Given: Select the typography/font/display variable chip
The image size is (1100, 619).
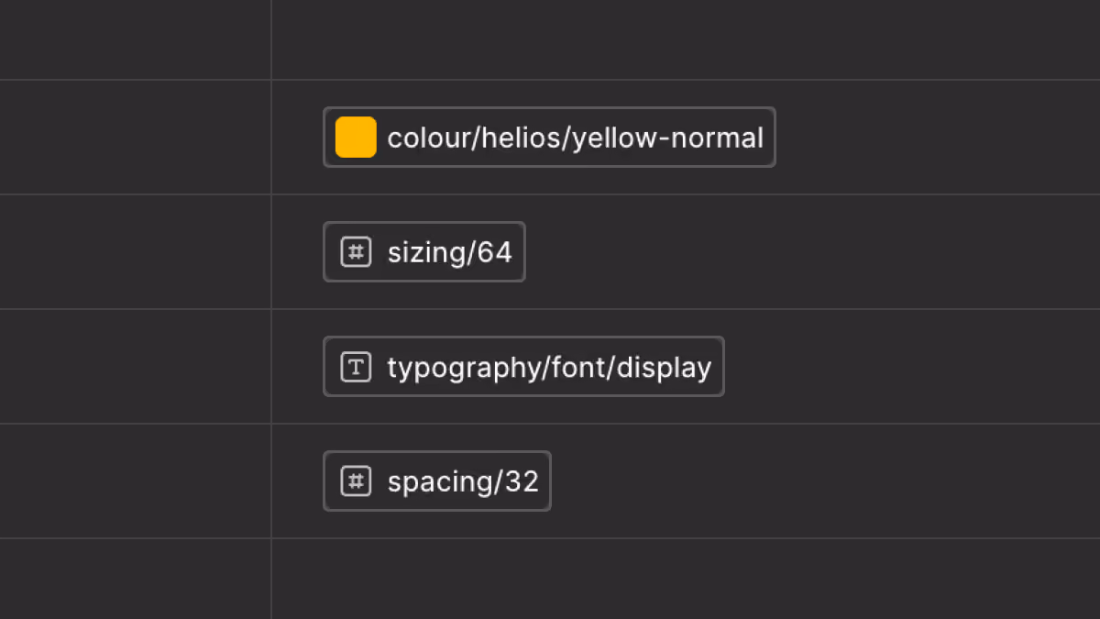Looking at the screenshot, I should [523, 367].
